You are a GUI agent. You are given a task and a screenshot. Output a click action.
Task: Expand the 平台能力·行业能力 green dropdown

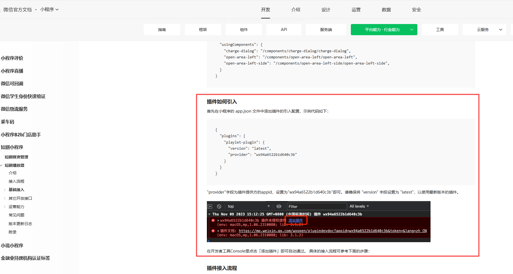click(x=384, y=30)
